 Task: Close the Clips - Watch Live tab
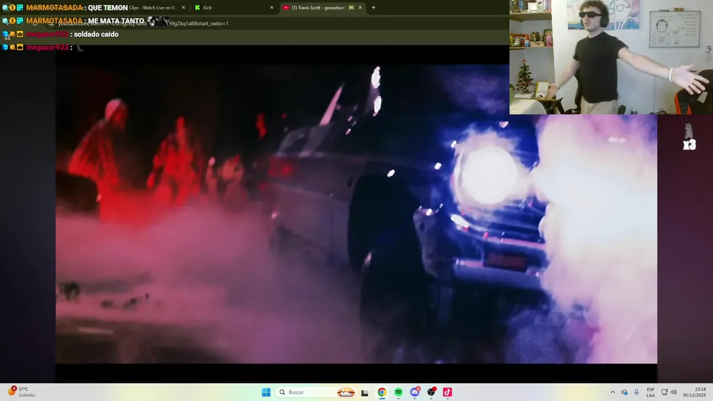[183, 8]
